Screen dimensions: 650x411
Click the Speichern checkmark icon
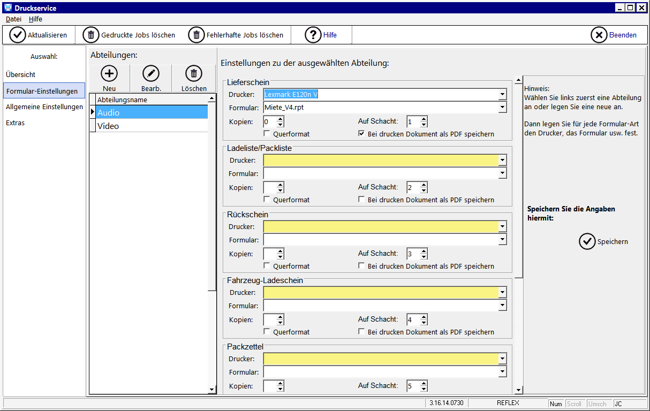pyautogui.click(x=587, y=241)
